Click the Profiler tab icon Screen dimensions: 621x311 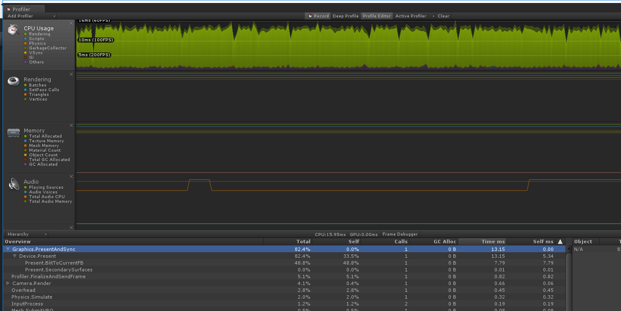[9, 9]
